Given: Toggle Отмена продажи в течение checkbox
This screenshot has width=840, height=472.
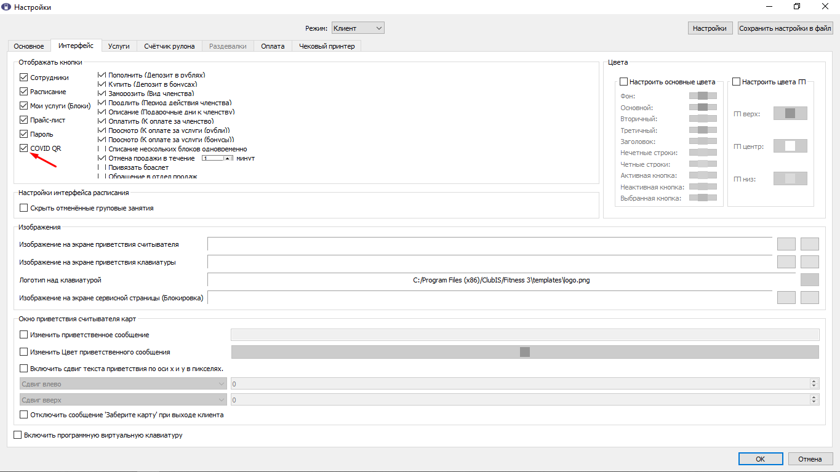Looking at the screenshot, I should pos(102,158).
